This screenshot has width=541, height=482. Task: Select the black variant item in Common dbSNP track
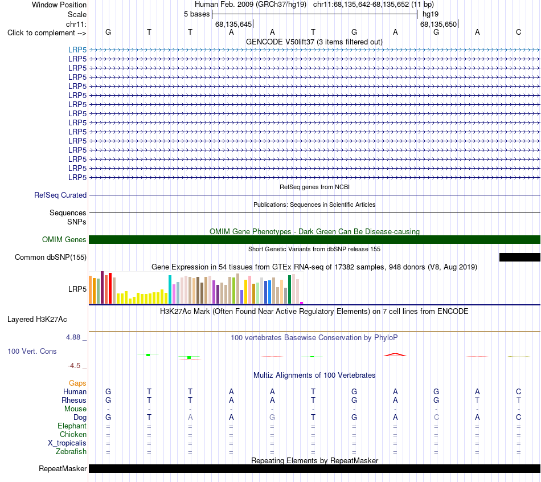coord(519,257)
